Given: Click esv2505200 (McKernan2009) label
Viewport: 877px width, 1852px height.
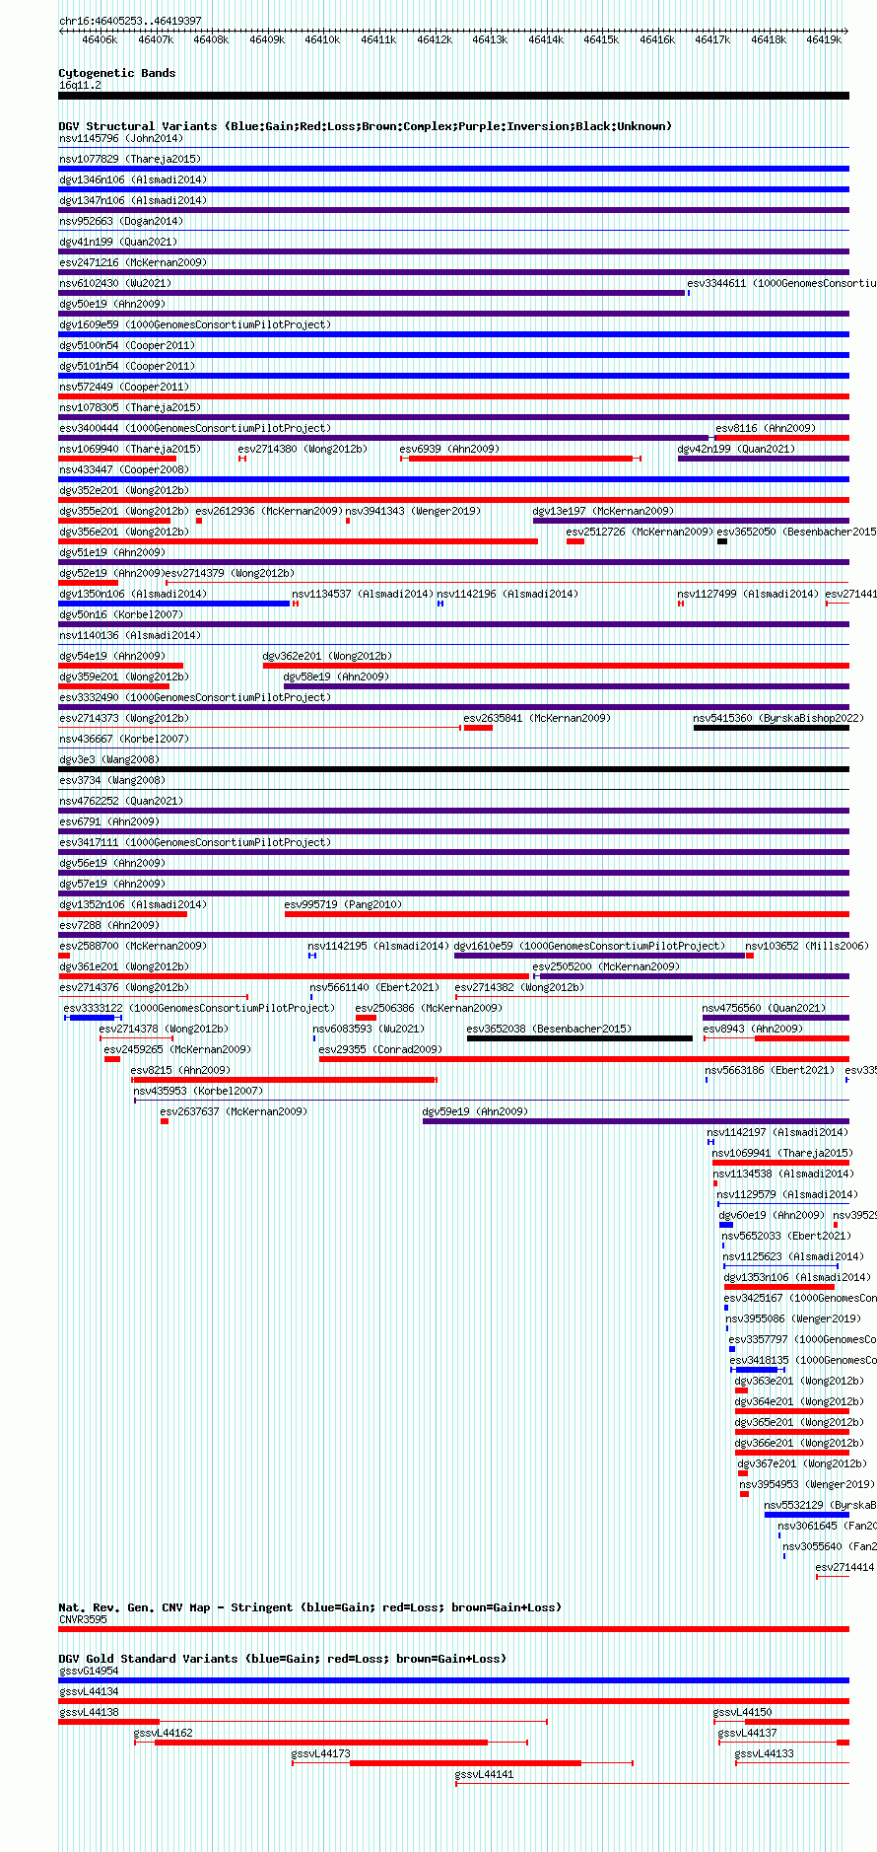Looking at the screenshot, I should pyautogui.click(x=606, y=966).
